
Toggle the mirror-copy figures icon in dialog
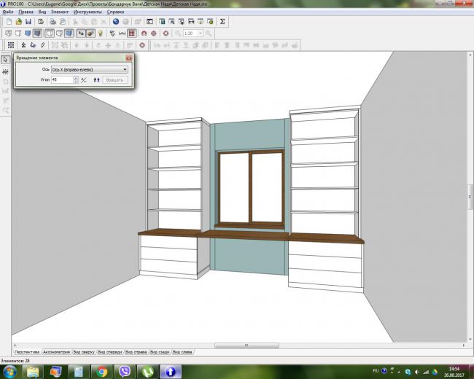96,79
